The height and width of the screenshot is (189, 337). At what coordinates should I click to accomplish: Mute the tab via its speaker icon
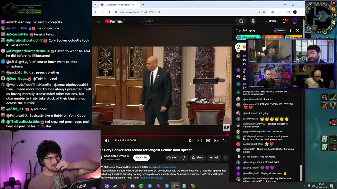133,4
